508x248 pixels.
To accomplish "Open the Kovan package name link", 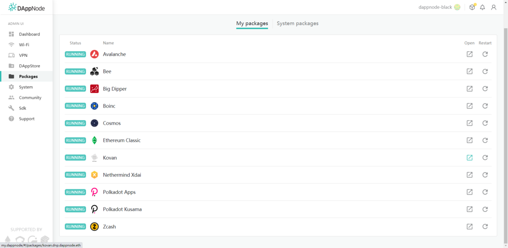I will 110,157.
